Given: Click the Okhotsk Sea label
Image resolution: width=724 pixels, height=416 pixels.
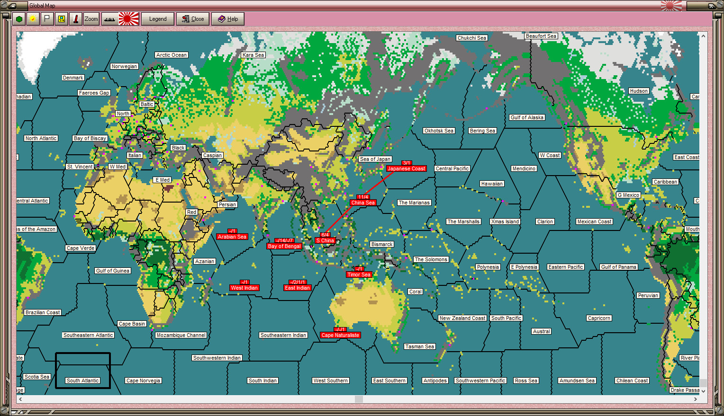Looking at the screenshot, I should [439, 131].
